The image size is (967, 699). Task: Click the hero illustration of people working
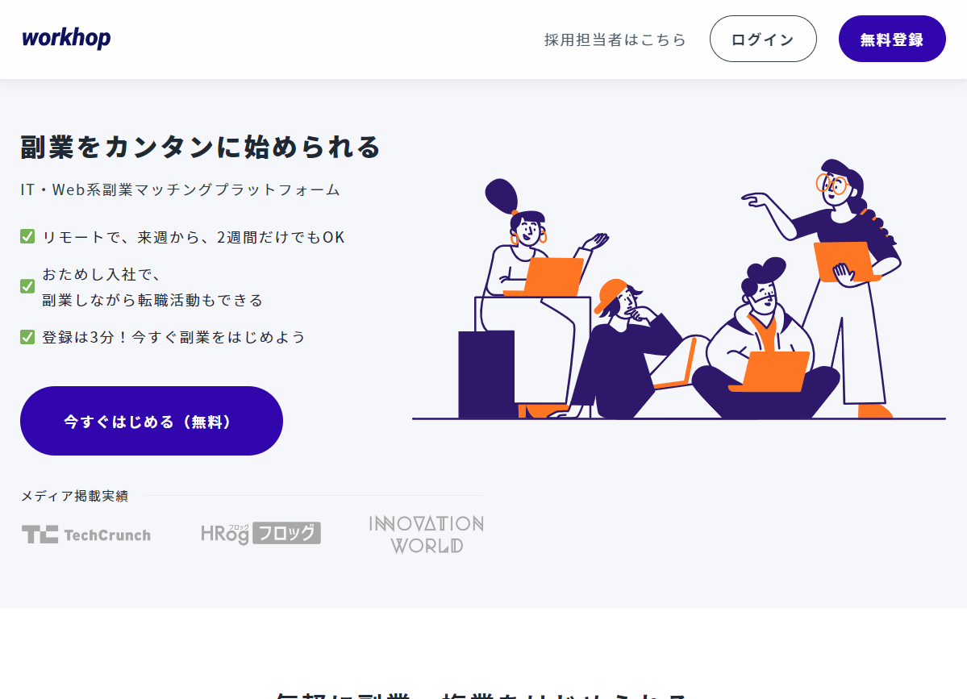(x=678, y=289)
